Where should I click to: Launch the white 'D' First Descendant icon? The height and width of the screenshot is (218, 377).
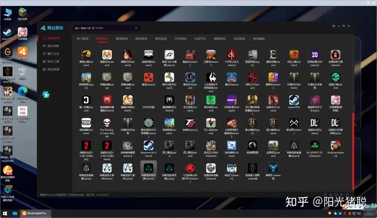click(x=86, y=100)
